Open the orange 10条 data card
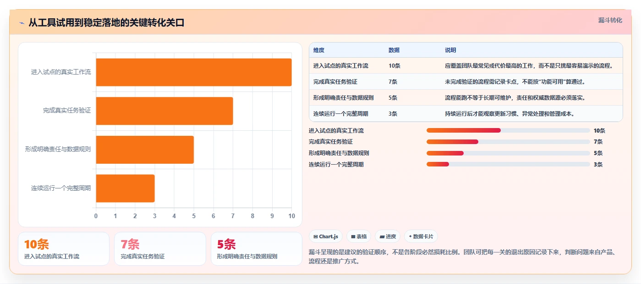The image size is (641, 284). (x=64, y=249)
